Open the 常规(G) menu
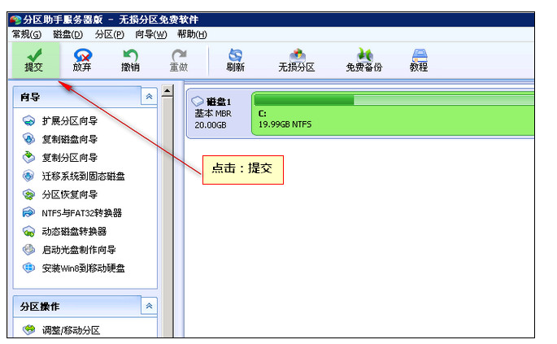This screenshot has width=557, height=344. pos(27,34)
